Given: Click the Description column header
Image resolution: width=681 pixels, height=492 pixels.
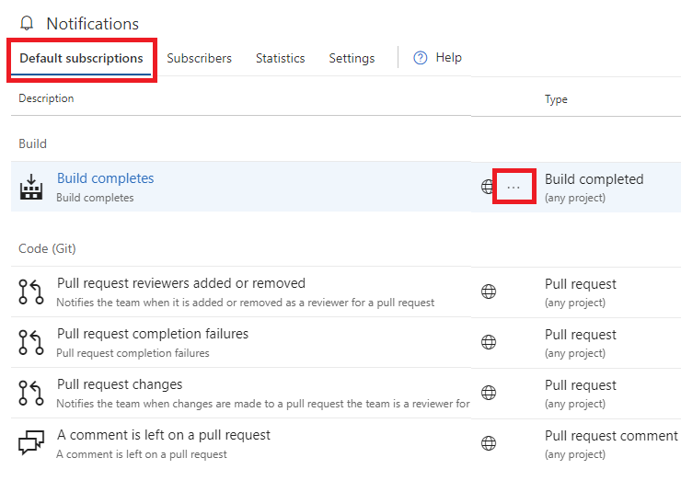Looking at the screenshot, I should pyautogui.click(x=46, y=98).
